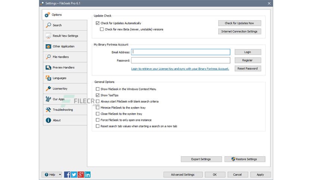This screenshot has height=180, width=312.
Task: Enable Always start FileSeek with blank search criteria
Action: [97, 101]
